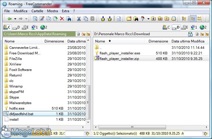212x139 pixels.
Task: Sort left panel by Dimensione column
Action: coord(54,41)
